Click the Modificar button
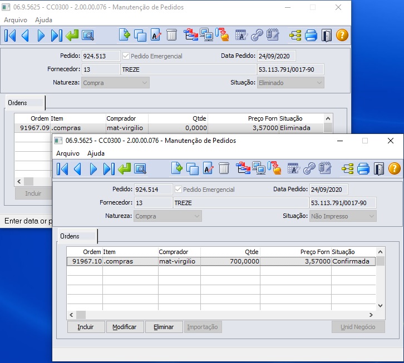The height and width of the screenshot is (363, 404). click(x=125, y=327)
